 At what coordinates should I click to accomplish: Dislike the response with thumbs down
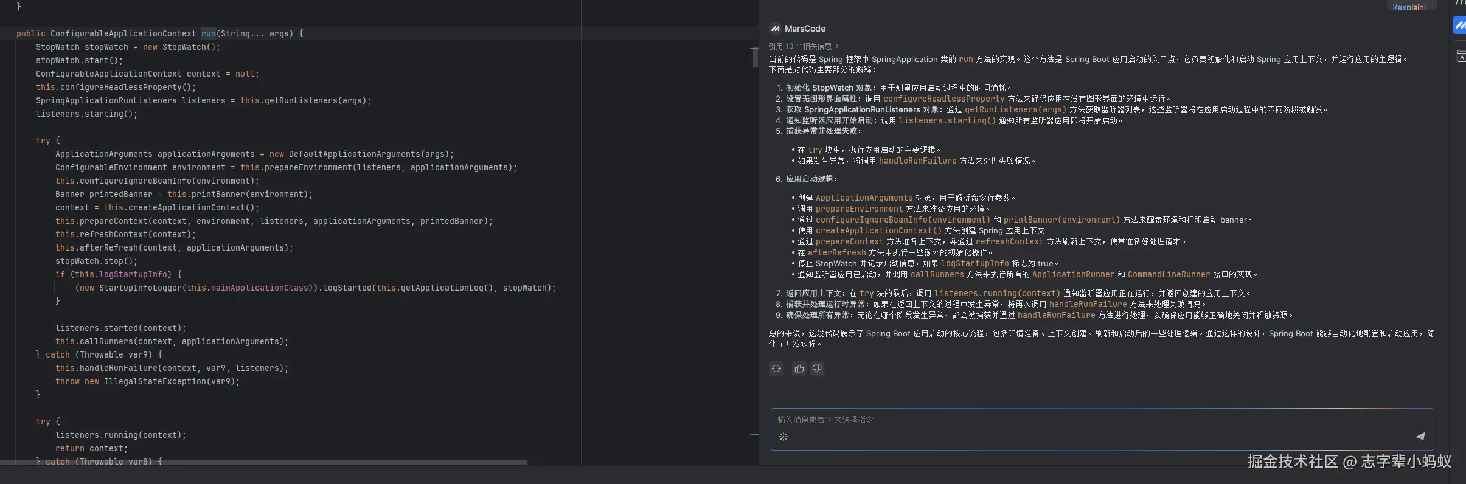pos(817,368)
